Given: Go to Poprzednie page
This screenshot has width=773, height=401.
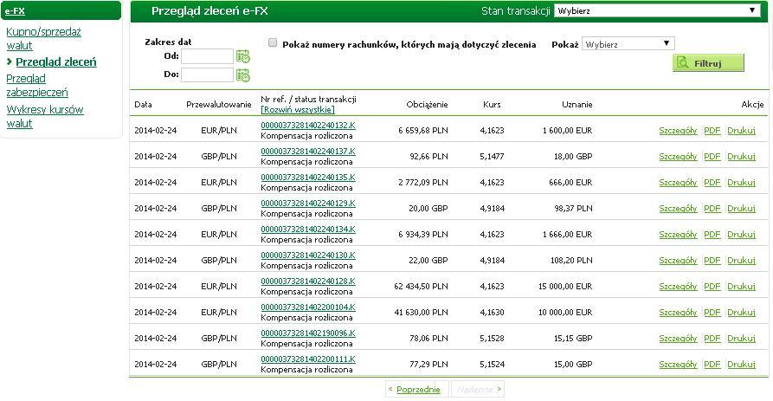Looking at the screenshot, I should pyautogui.click(x=417, y=389).
